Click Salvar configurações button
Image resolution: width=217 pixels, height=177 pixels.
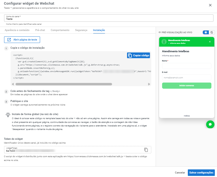point(201,173)
